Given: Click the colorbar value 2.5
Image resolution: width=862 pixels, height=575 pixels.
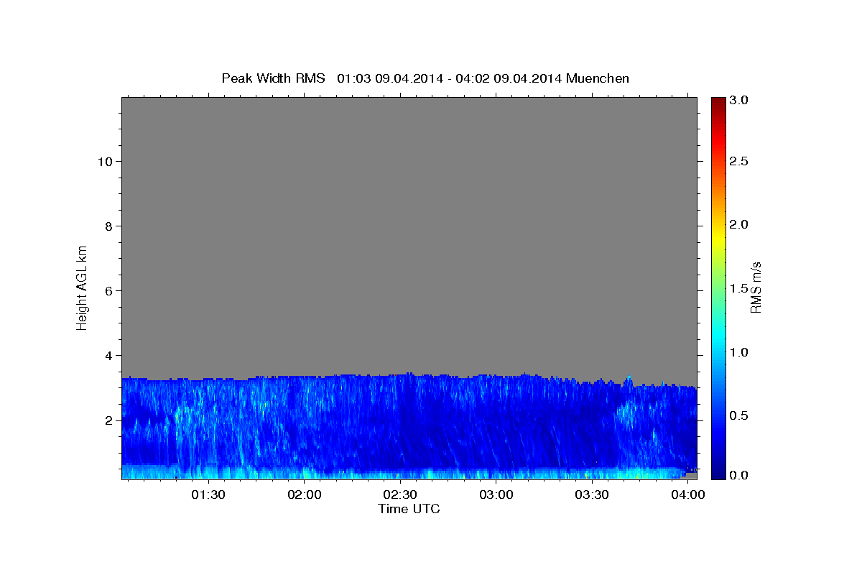Looking at the screenshot, I should click(739, 161).
